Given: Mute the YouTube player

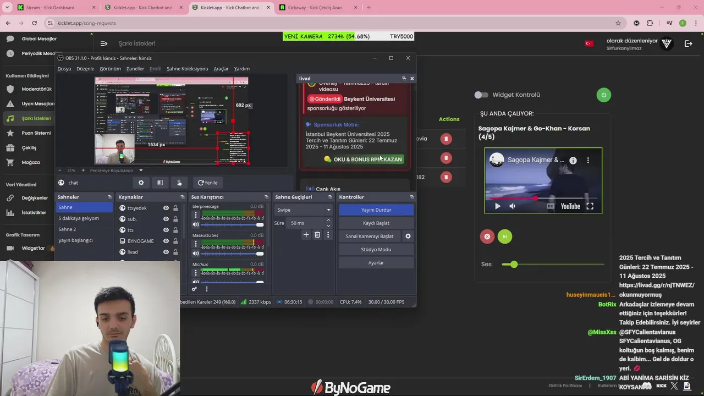Looking at the screenshot, I should (513, 206).
